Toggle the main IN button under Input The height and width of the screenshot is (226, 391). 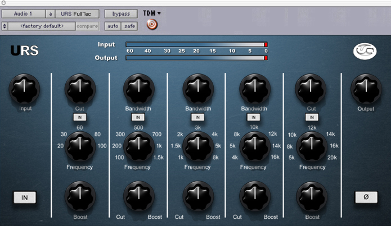click(24, 197)
